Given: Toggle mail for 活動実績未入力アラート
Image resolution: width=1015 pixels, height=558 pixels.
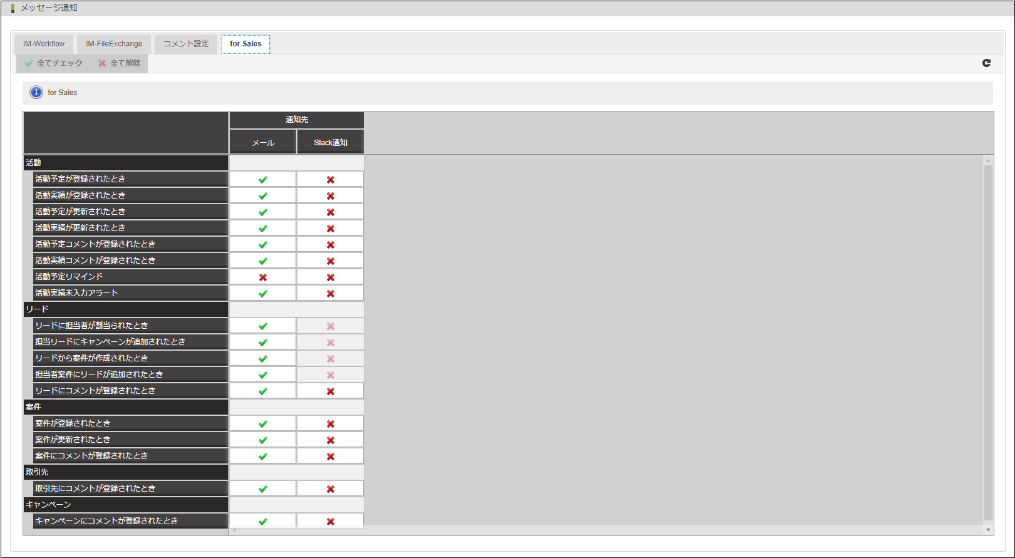Looking at the screenshot, I should click(x=263, y=293).
